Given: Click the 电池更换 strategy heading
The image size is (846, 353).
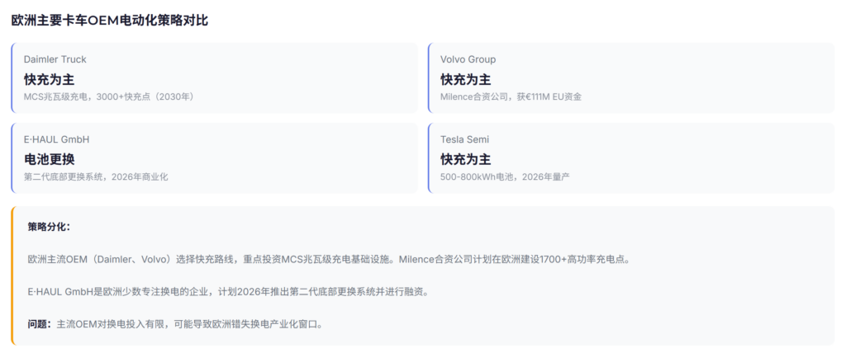Looking at the screenshot, I should click(x=49, y=159).
